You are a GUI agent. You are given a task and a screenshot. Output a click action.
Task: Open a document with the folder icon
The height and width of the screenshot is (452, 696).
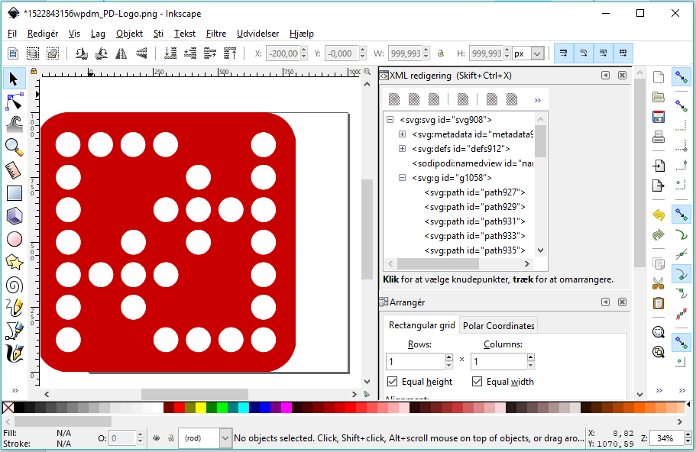(659, 97)
